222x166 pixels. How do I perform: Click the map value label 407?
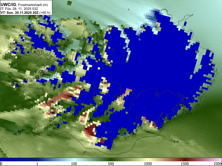click(x=20, y=131)
